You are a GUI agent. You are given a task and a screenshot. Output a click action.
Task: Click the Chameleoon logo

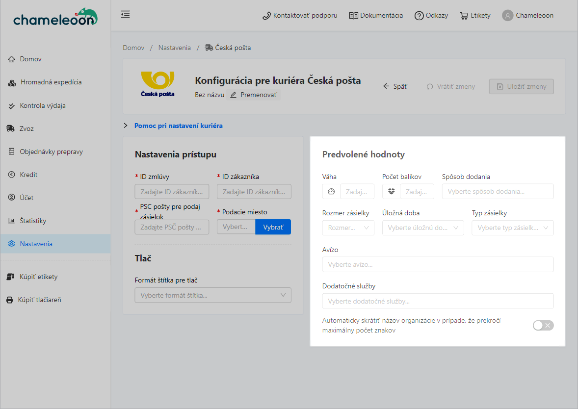[55, 18]
